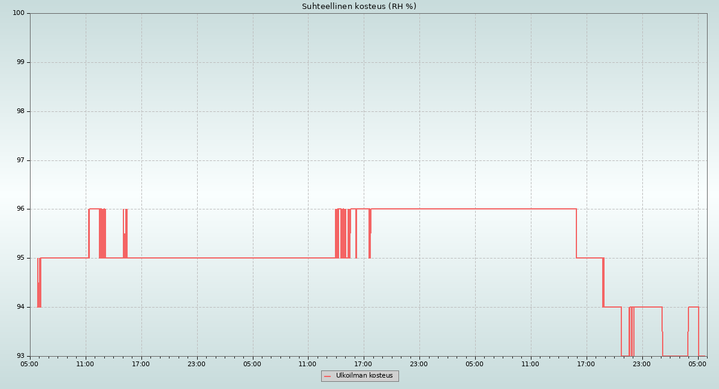Click the 100 label on the y-axis
719x389 pixels.
pyautogui.click(x=19, y=13)
